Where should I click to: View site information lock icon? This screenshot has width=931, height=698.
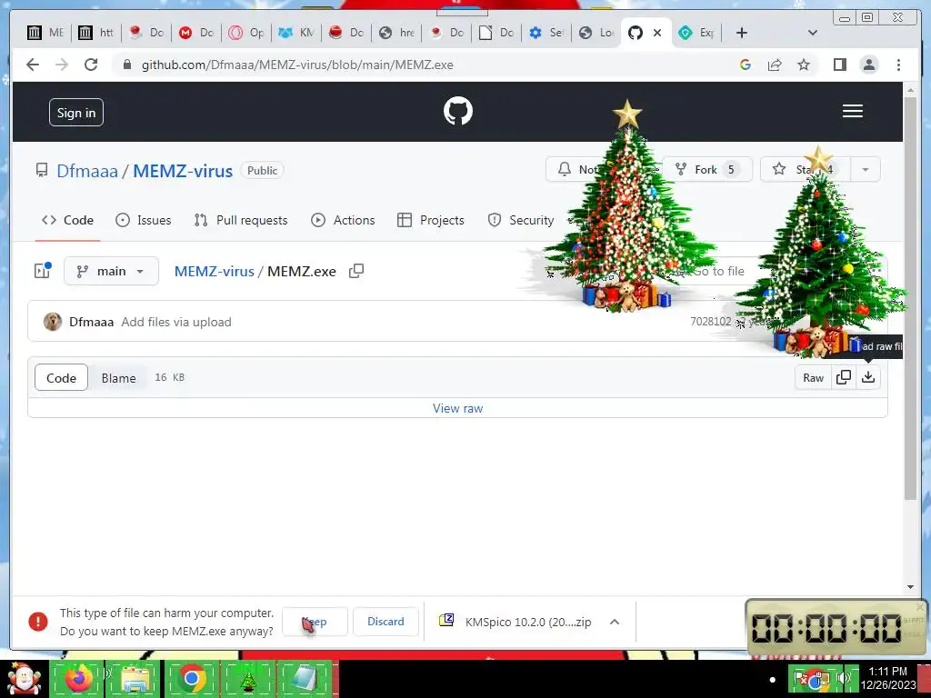(126, 65)
